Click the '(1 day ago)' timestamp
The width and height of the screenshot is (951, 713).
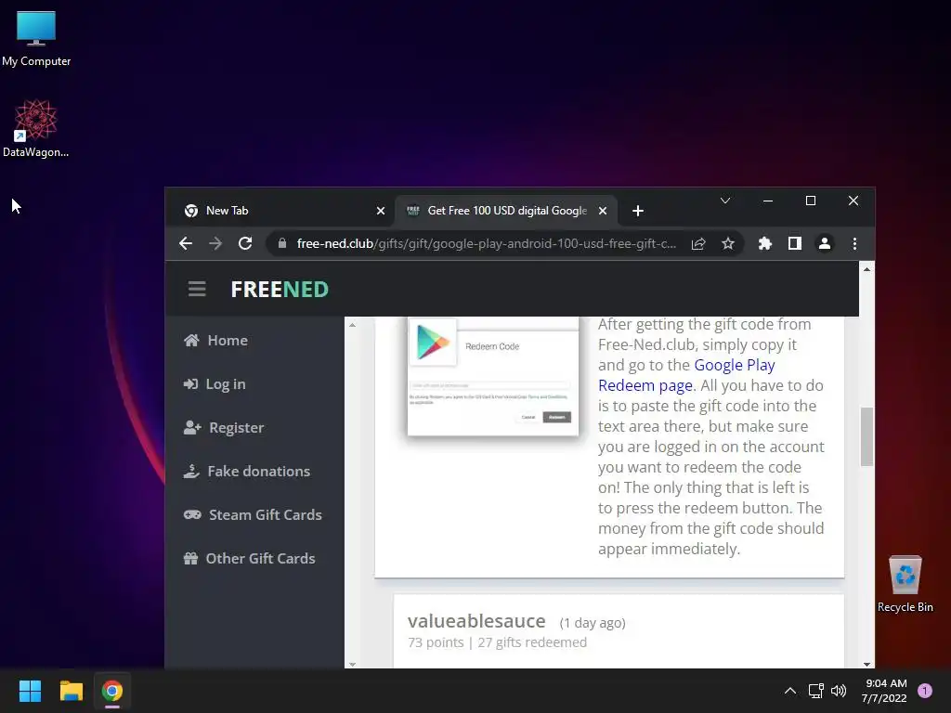tap(592, 623)
